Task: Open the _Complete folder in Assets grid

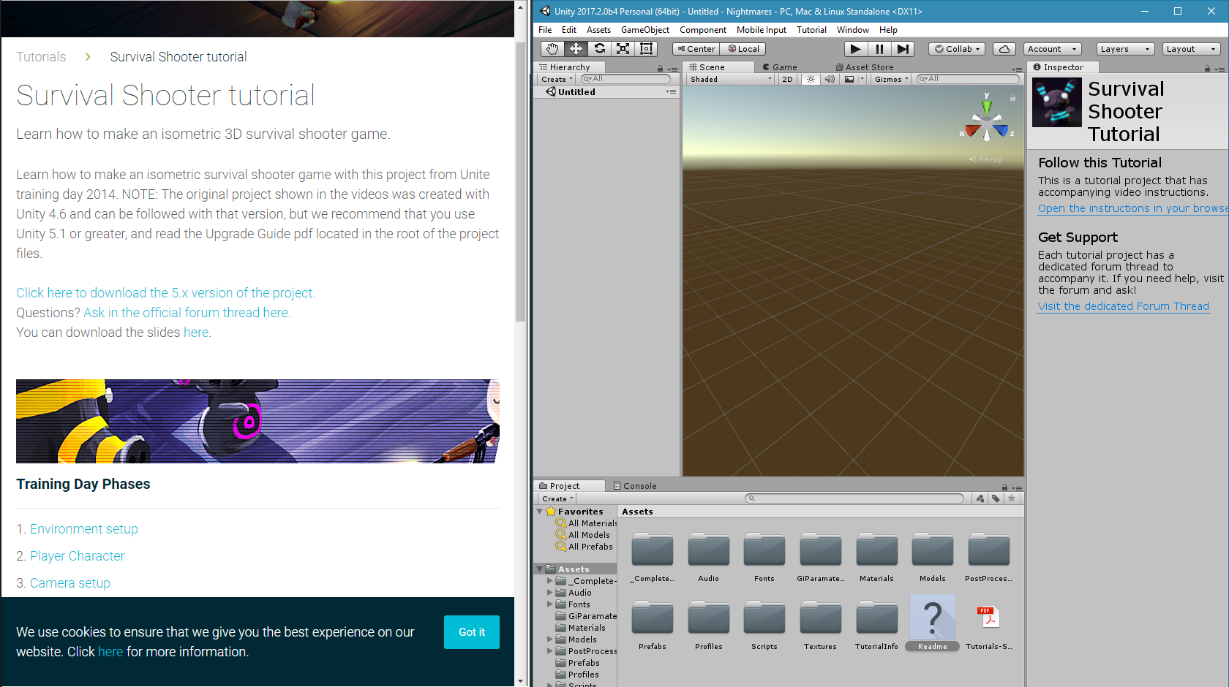Action: (x=652, y=557)
